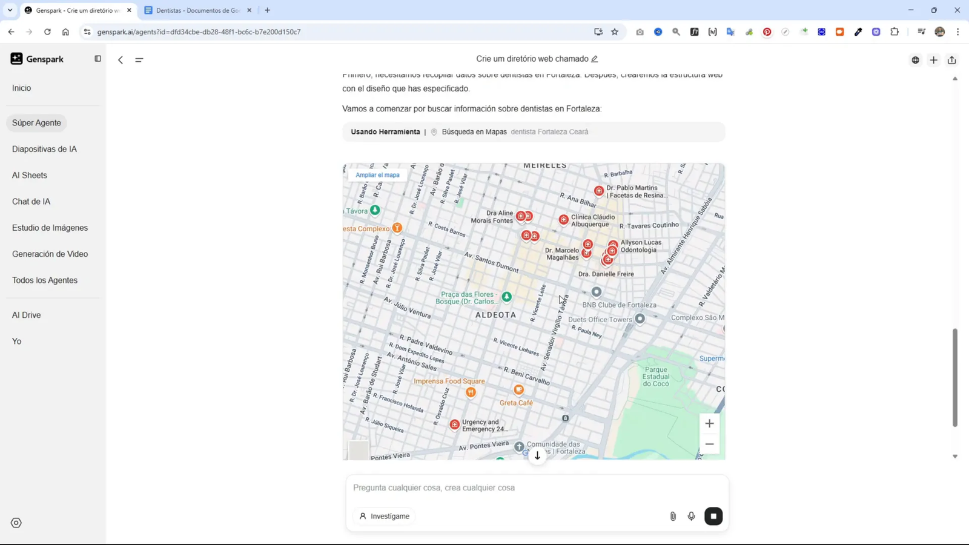Click the Chrome extensions puzzle icon
The width and height of the screenshot is (969, 545).
tap(895, 31)
